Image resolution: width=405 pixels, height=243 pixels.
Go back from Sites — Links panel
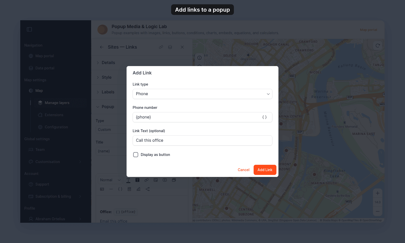(102, 47)
